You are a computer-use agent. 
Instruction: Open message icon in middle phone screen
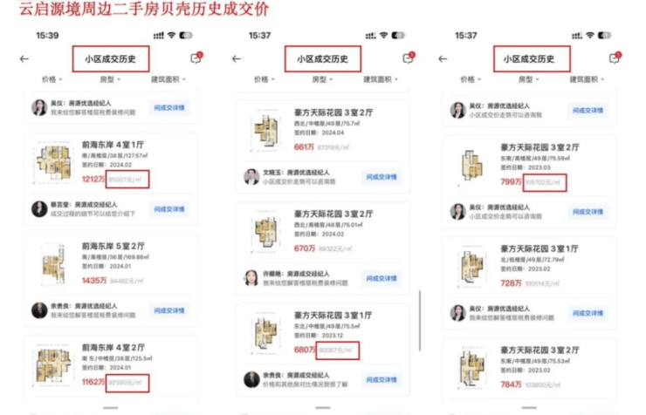[x=409, y=58]
